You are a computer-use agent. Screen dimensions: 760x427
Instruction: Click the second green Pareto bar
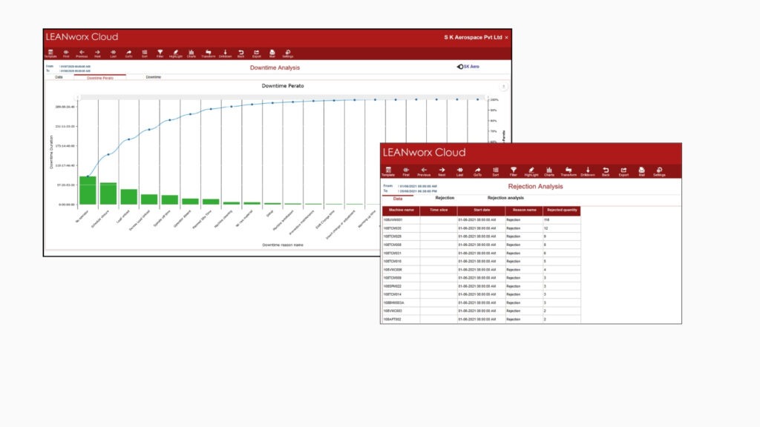tap(108, 193)
